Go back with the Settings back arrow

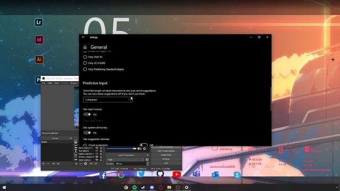click(x=83, y=37)
